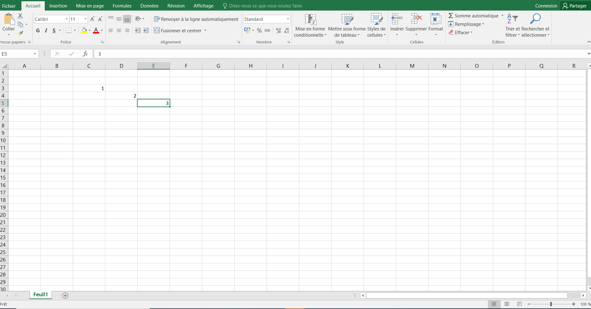Click the increase decimal places icon
591x309 pixels.
pos(278,30)
